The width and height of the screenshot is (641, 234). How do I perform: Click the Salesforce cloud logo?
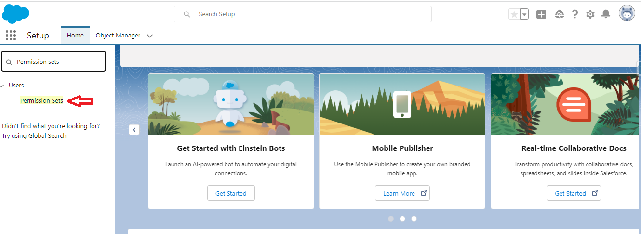pos(16,13)
